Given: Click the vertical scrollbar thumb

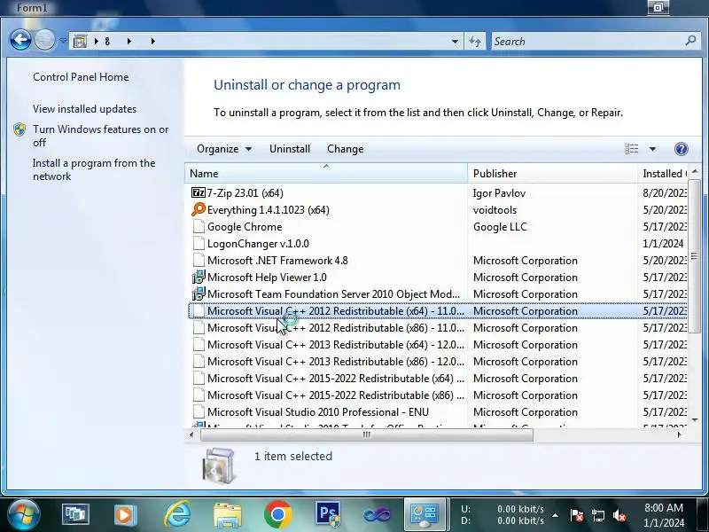Looking at the screenshot, I should [695, 256].
